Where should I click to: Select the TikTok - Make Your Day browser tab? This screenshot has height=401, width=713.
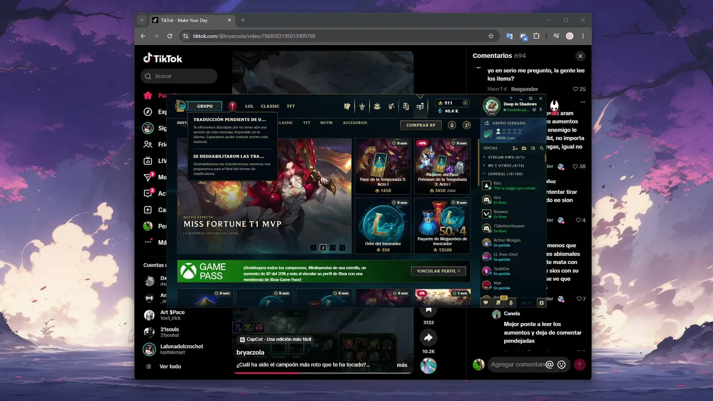pos(192,20)
